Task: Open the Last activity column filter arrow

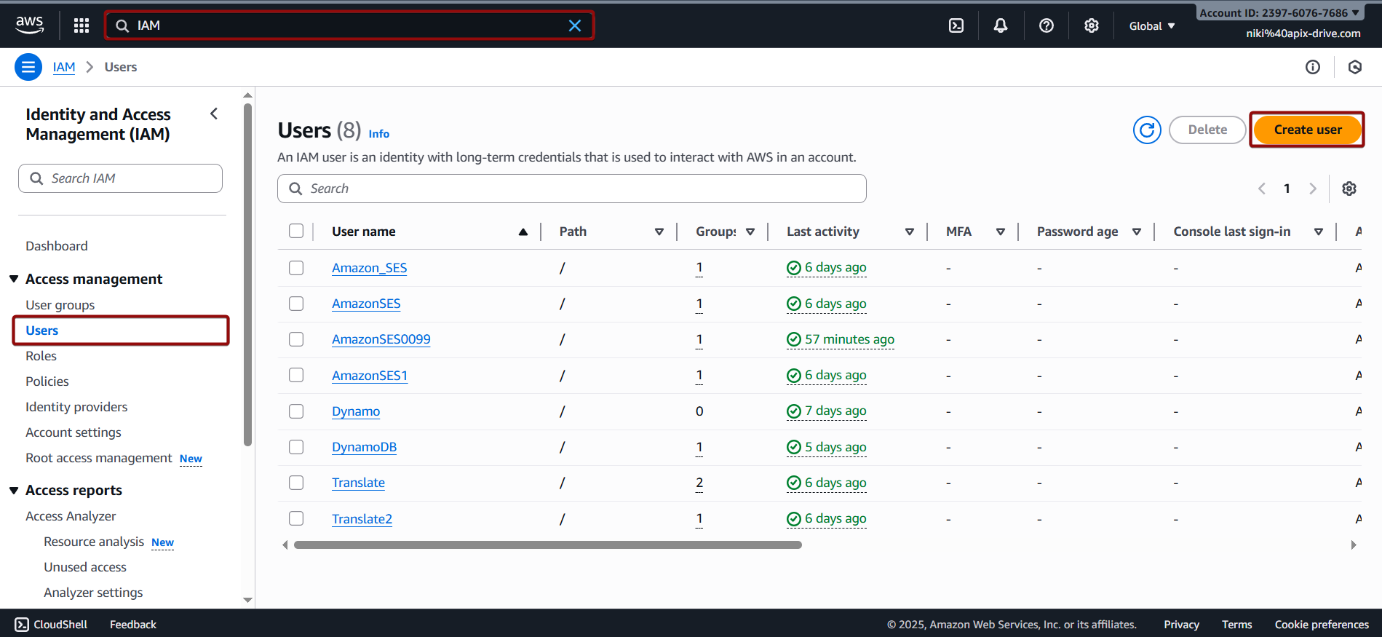Action: coord(909,232)
